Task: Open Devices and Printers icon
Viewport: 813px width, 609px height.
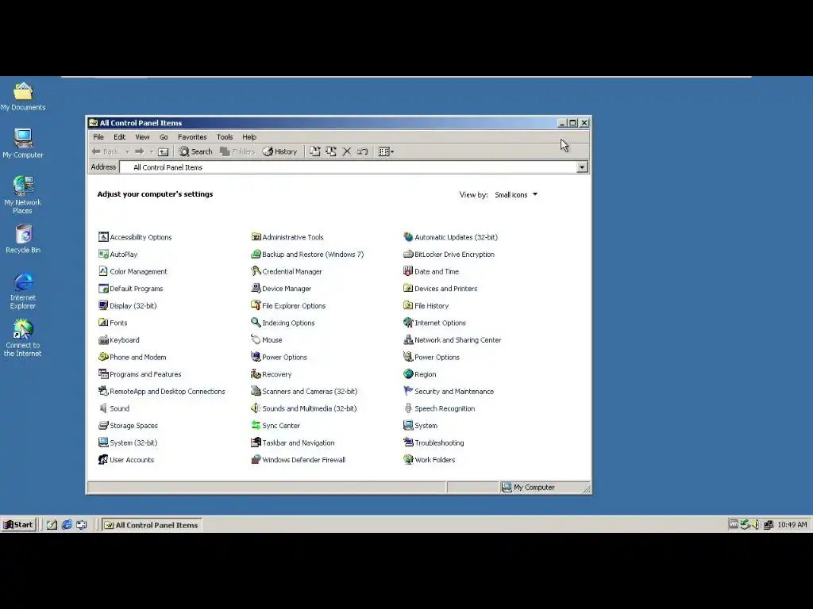Action: 408,288
